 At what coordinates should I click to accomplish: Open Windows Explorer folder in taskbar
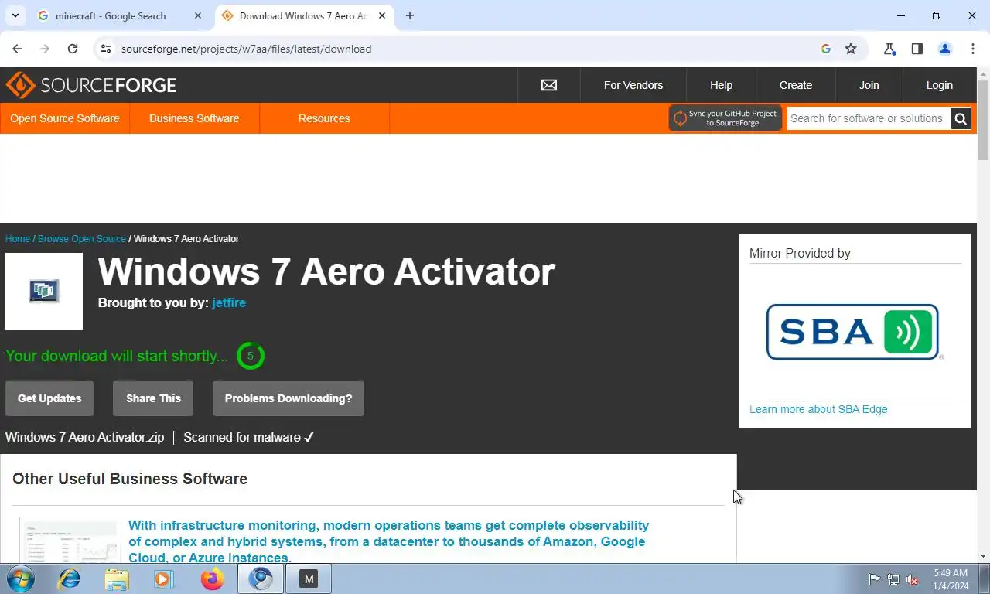click(x=117, y=579)
